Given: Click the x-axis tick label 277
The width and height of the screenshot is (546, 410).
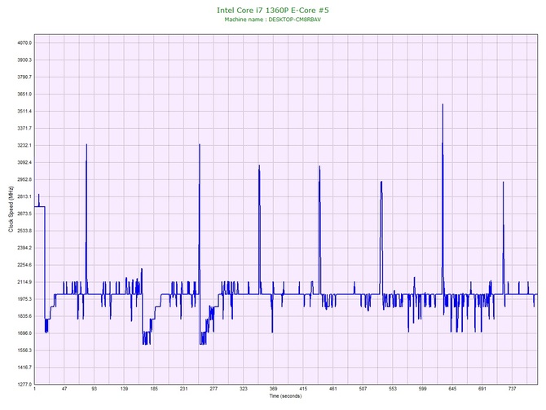Looking at the screenshot, I should 214,389.
